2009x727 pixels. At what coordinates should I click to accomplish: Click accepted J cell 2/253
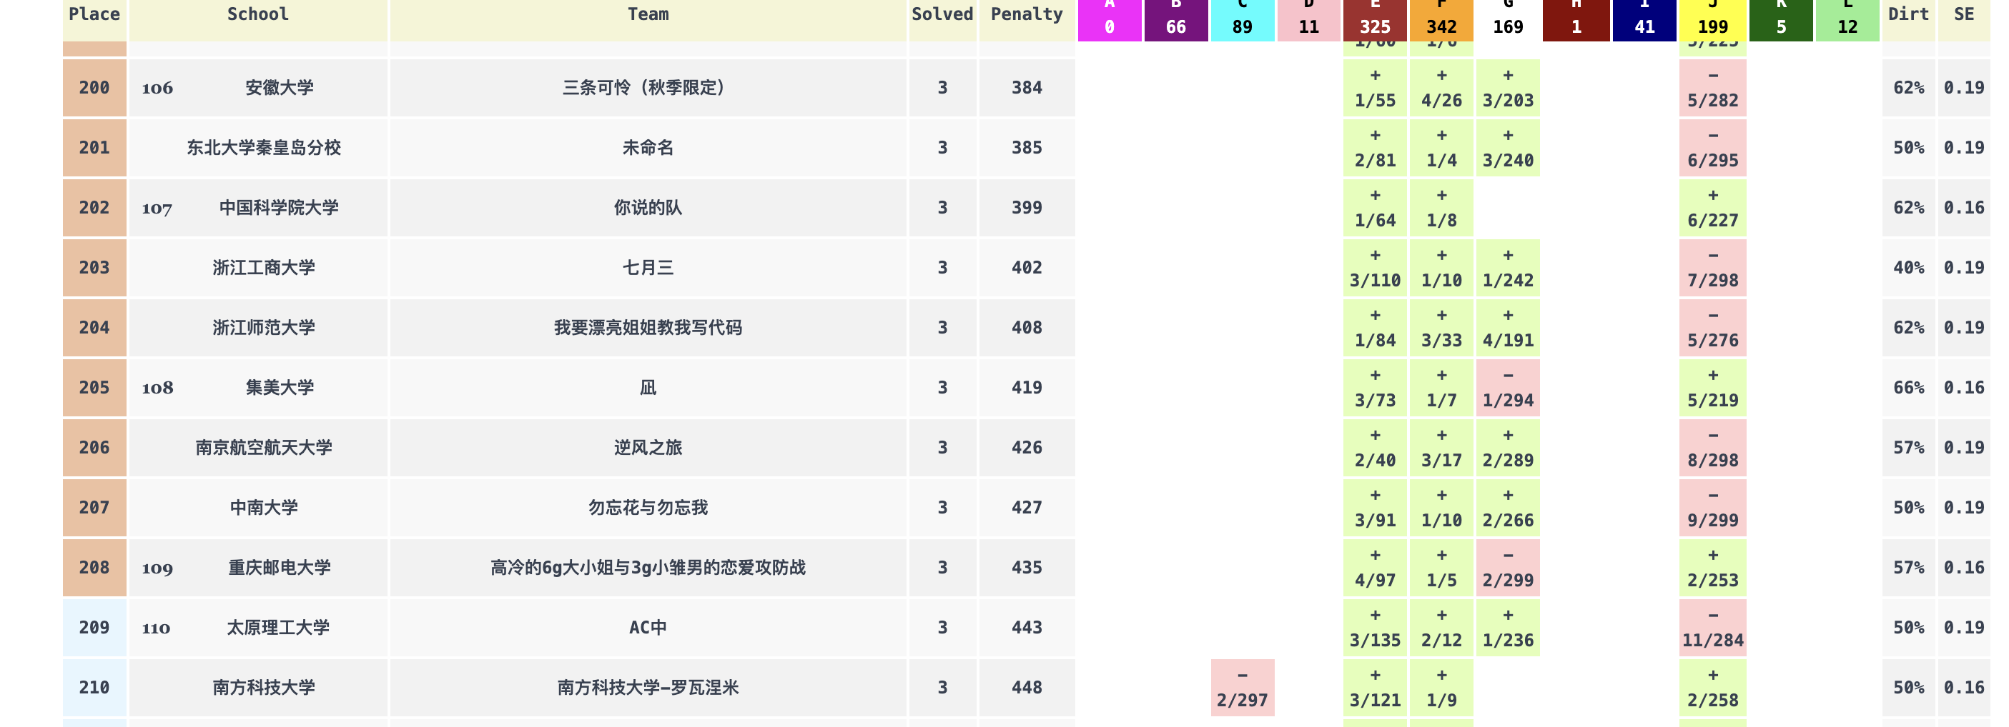1712,568
